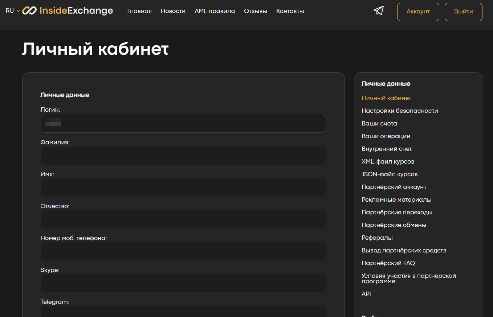Open Вывод партнёрских средств link
The width and height of the screenshot is (493, 317).
(404, 251)
